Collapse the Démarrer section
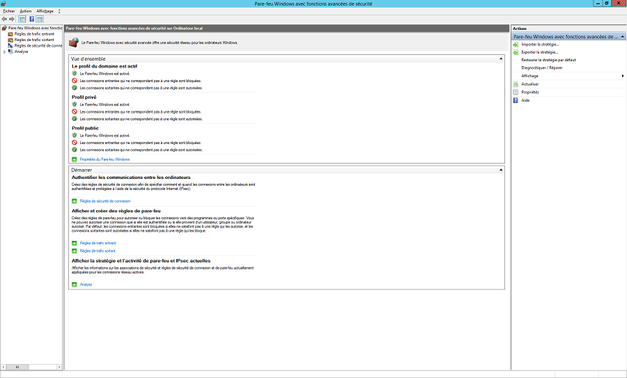Screen dimensions: 627x378 click(501, 170)
